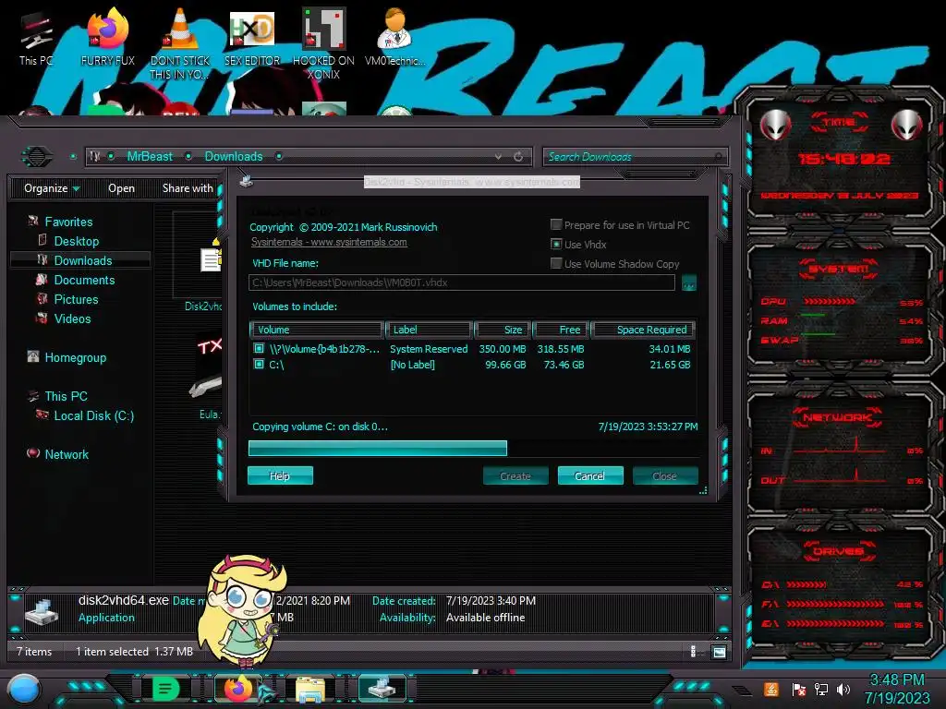Click the copying volume progress bar
Image resolution: width=946 pixels, height=709 pixels.
click(x=473, y=448)
